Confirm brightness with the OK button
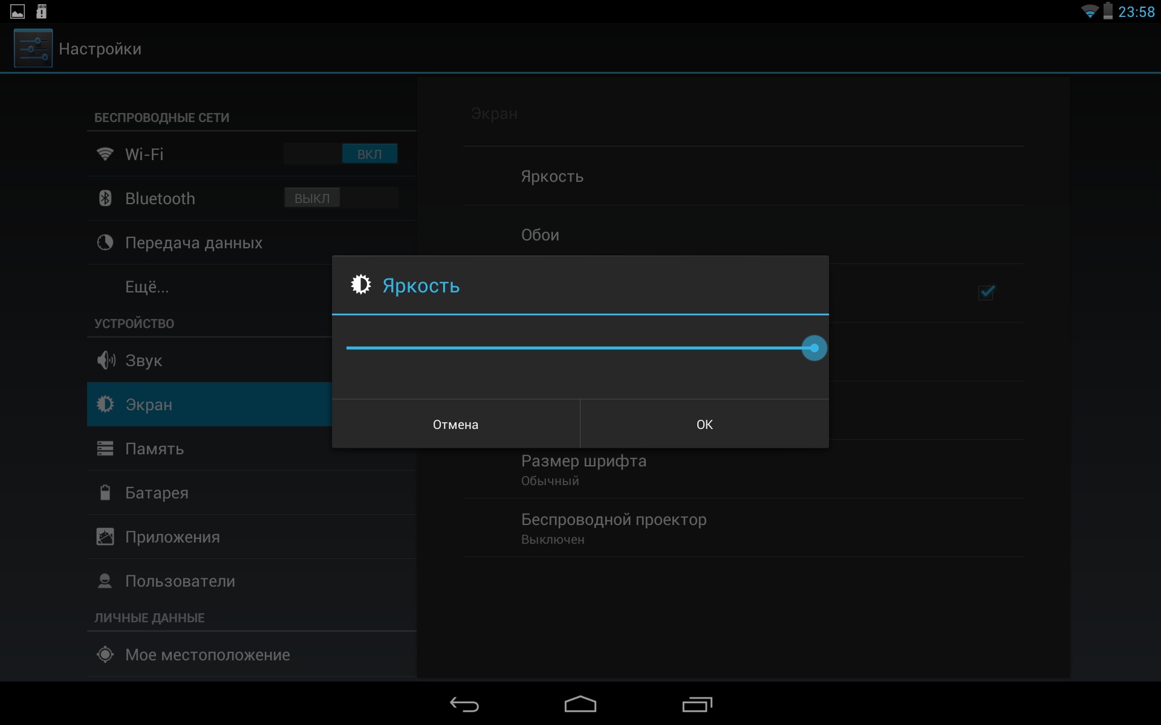1161x725 pixels. tap(704, 424)
